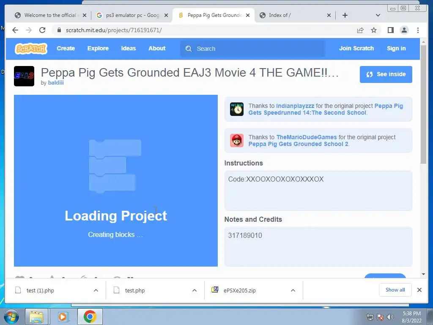
Task: Open a new tab with plus button
Action: (x=345, y=15)
